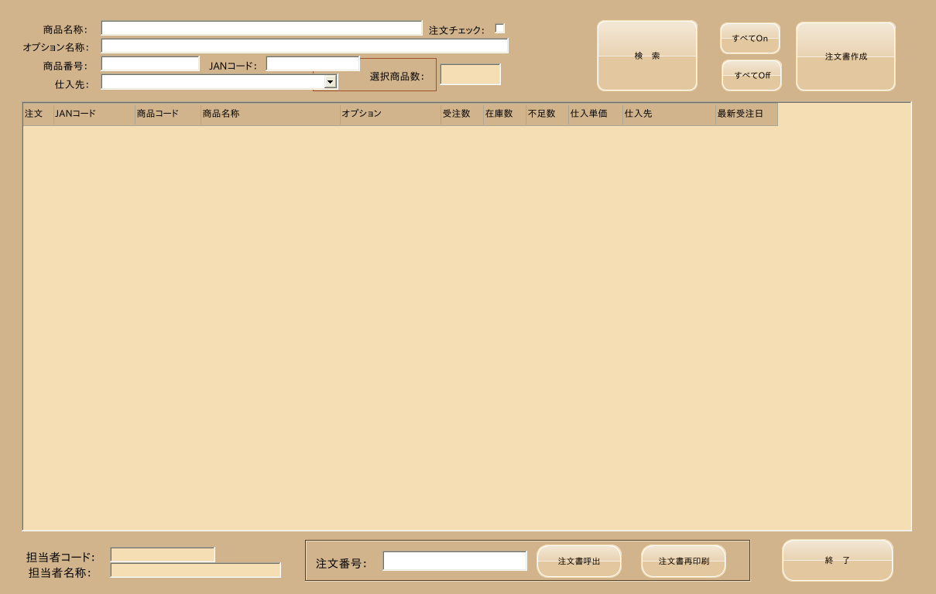The width and height of the screenshot is (936, 594).
Task: Click the 在庫数 column header
Action: (x=505, y=114)
